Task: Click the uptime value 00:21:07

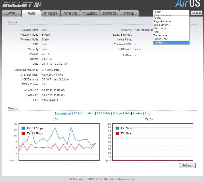Action: tap(47, 59)
